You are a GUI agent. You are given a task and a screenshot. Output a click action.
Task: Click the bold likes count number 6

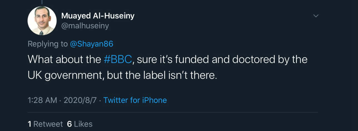(x=69, y=124)
